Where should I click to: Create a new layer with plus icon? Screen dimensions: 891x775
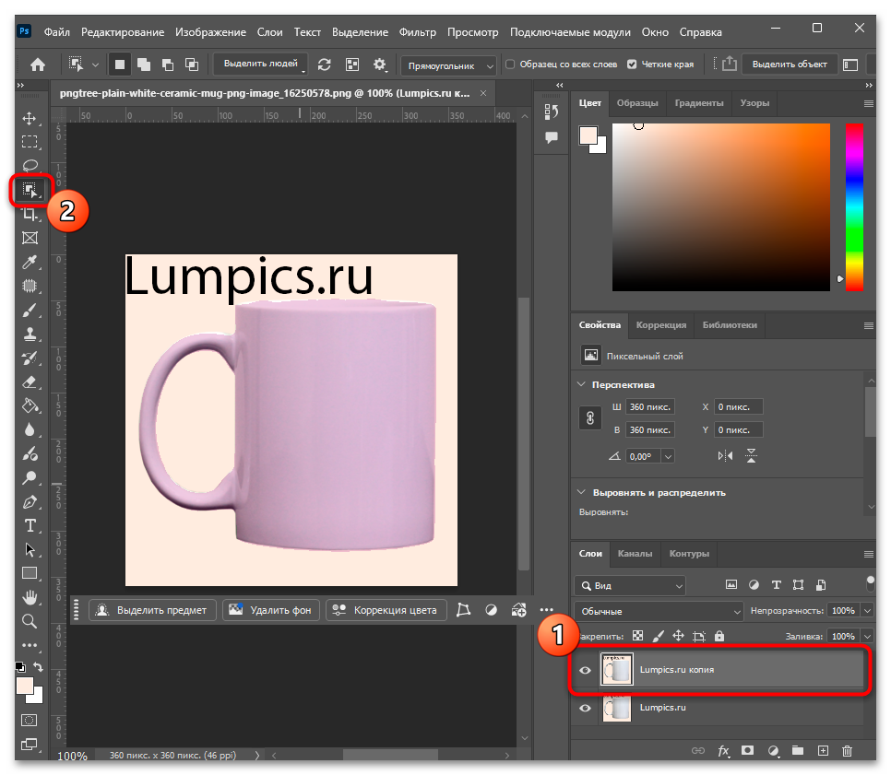(x=823, y=751)
